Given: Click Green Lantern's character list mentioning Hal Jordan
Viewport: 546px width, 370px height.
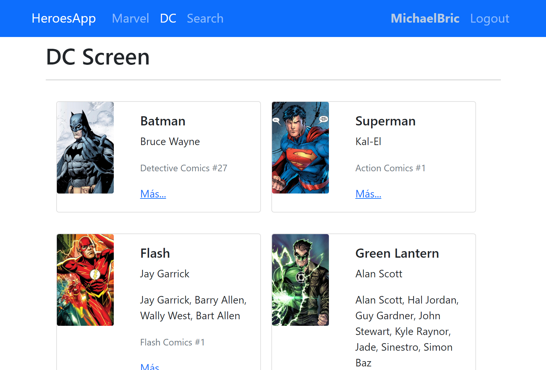Looking at the screenshot, I should (407, 331).
